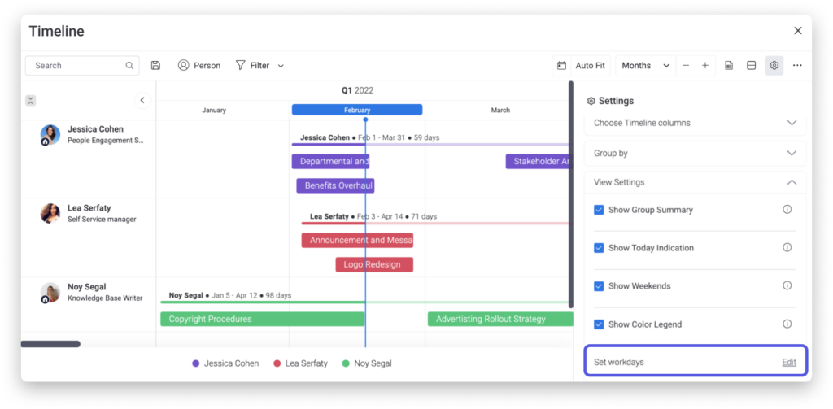Viewport: 833px width, 409px height.
Task: Expand the Choose Timeline columns section
Action: pos(695,123)
